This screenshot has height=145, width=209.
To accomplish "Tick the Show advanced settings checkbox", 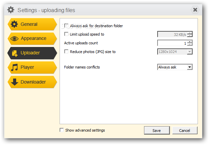I will 62,130.
